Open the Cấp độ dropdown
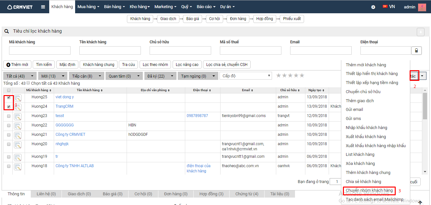 tap(245, 76)
